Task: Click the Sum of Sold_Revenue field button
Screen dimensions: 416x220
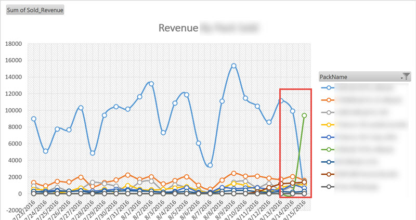Action: pos(34,10)
